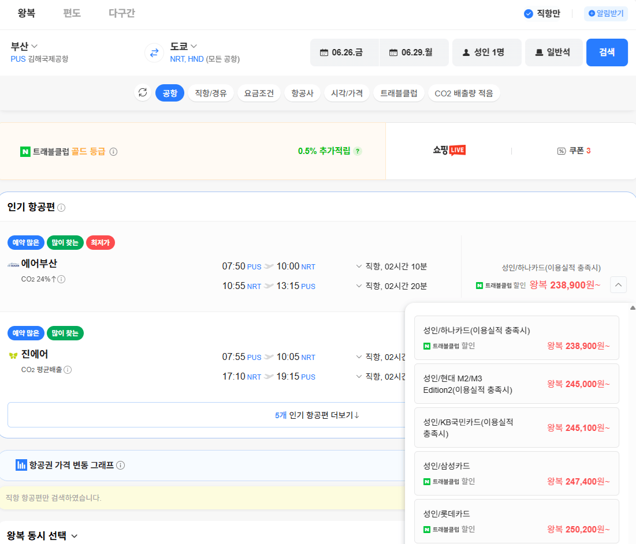Screen dimensions: 636x544
Task: Select the 트래블클럽 filter chip
Action: point(399,93)
